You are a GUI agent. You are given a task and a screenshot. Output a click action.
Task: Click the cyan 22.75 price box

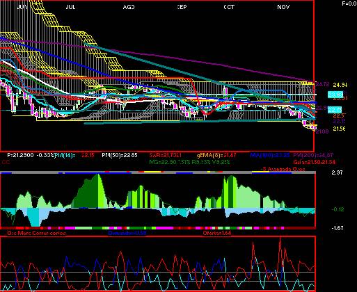coord(335,110)
